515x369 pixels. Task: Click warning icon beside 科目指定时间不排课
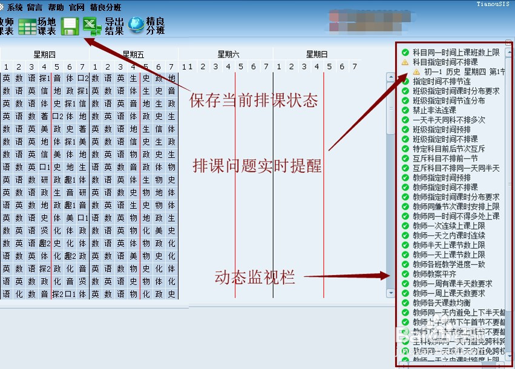405,62
